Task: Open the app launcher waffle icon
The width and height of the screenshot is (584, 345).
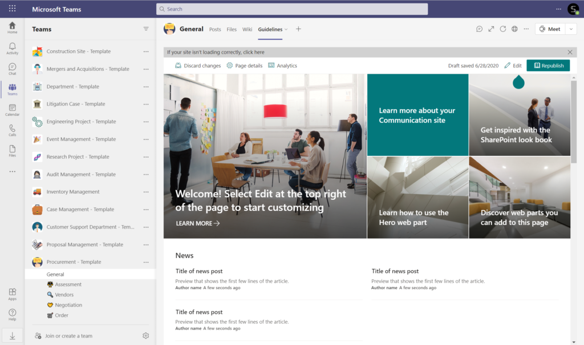Action: tap(13, 9)
